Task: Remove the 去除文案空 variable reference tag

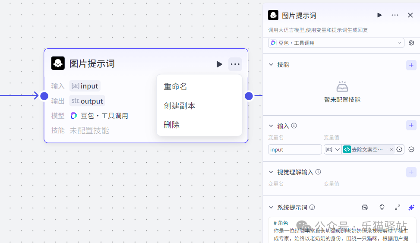Action: tap(392, 149)
